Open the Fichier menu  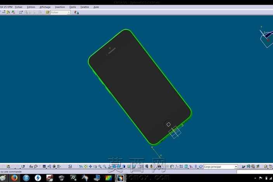click(19, 7)
